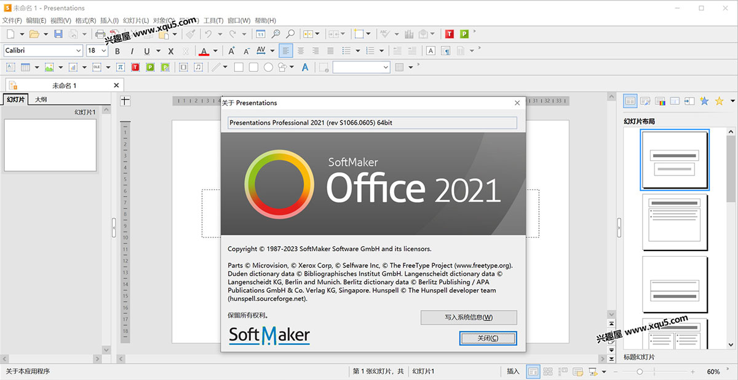Select the 幻灯片 tab in left panel
The image size is (738, 380).
pos(16,99)
